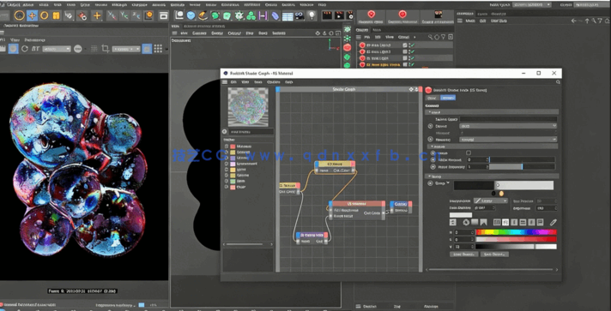Open the blue cube primitive icon
The height and width of the screenshot is (311, 611).
[x=191, y=15]
